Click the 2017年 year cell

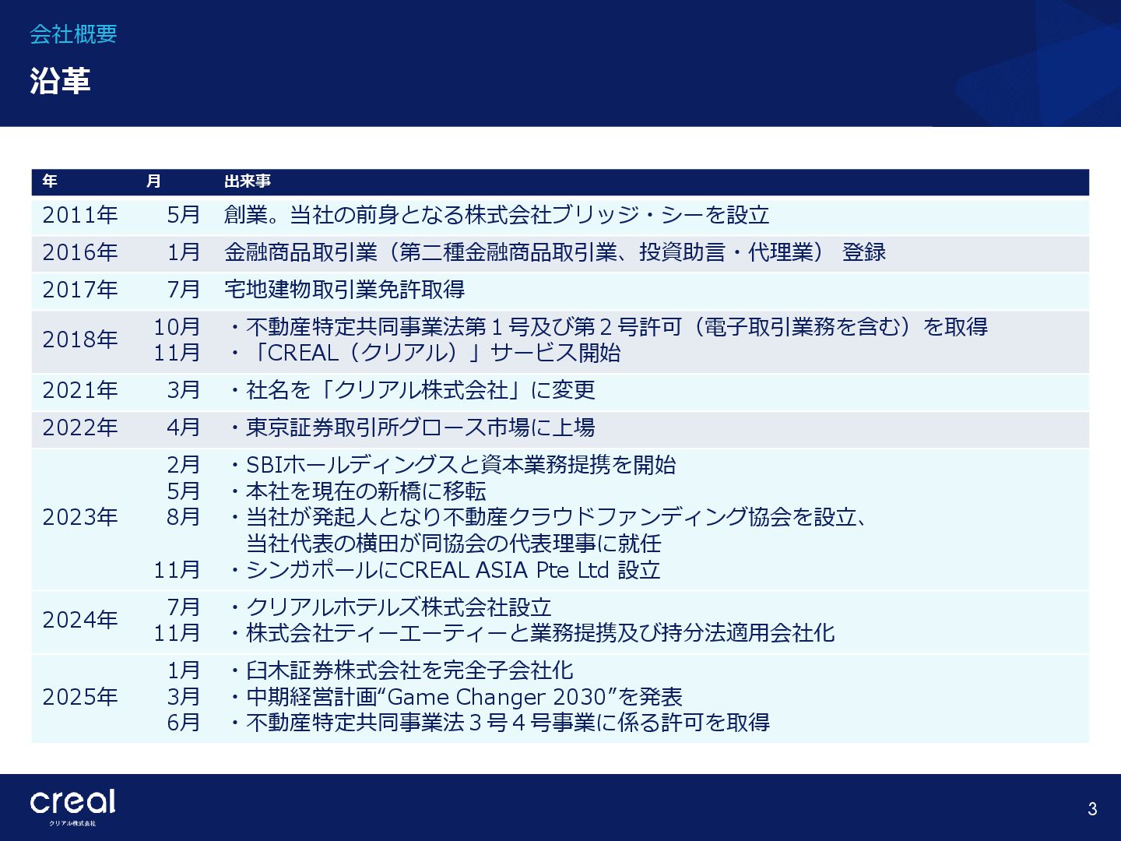tap(80, 290)
